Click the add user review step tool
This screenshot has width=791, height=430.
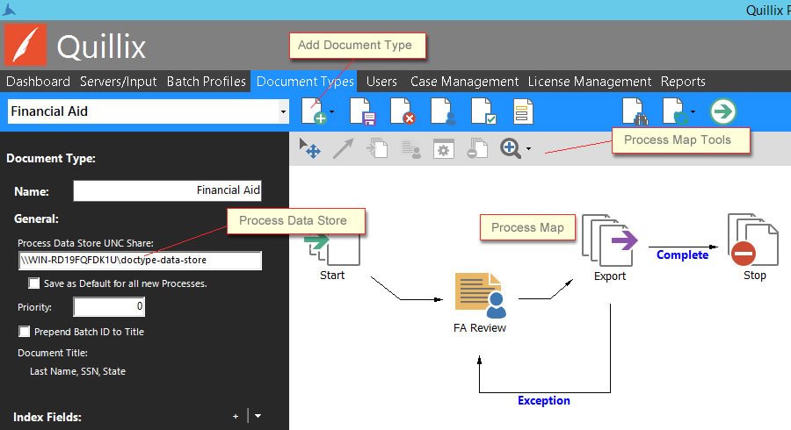tap(411, 149)
